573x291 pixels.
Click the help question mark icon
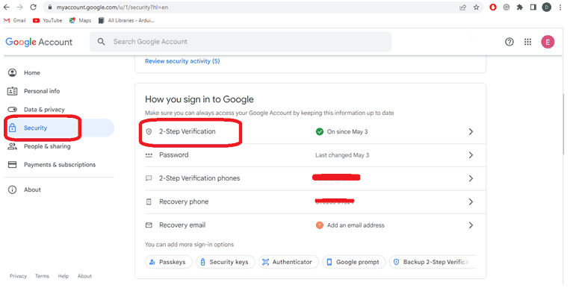click(x=509, y=42)
